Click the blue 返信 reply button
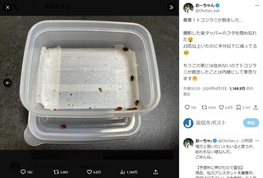The height and width of the screenshot is (178, 263). pyautogui.click(x=251, y=123)
